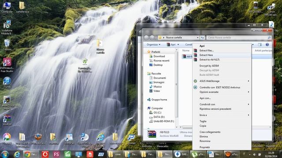This screenshot has width=282, height=158.
Task: Select OS (C:) drive in sidebar
Action: click(156, 112)
